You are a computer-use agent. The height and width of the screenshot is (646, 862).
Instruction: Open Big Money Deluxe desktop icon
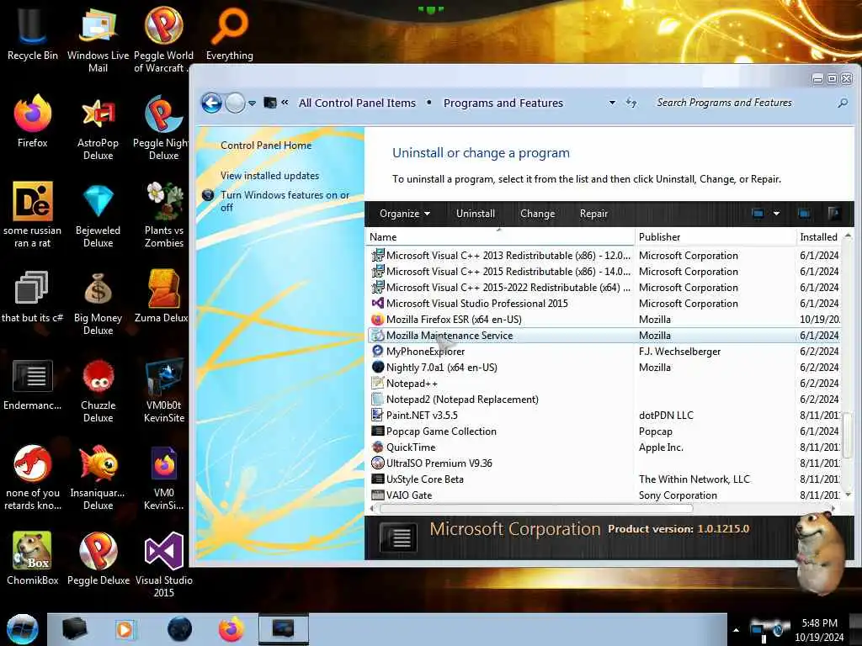pos(98,302)
